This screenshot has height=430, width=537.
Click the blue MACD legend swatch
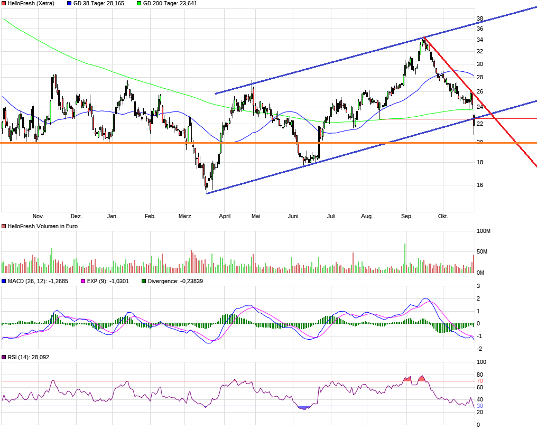(4, 281)
